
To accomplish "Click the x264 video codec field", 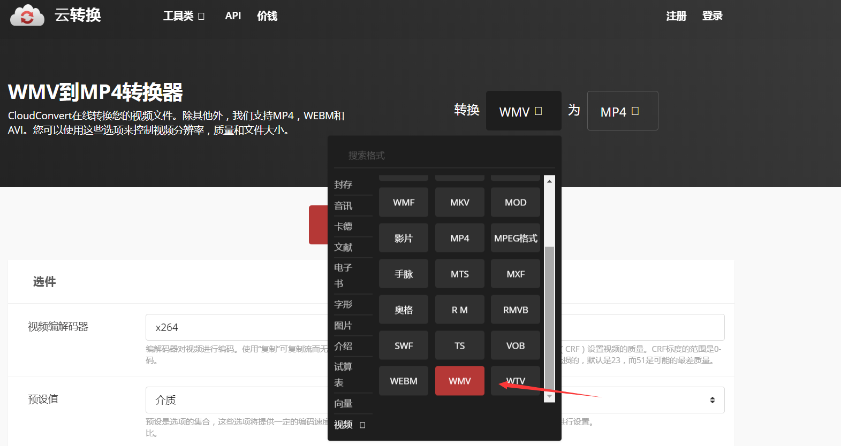I will coord(237,327).
